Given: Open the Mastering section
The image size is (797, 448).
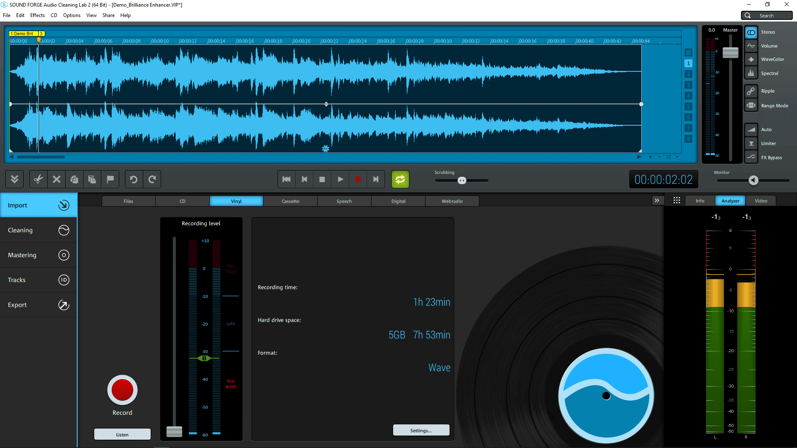Looking at the screenshot, I should 39,255.
